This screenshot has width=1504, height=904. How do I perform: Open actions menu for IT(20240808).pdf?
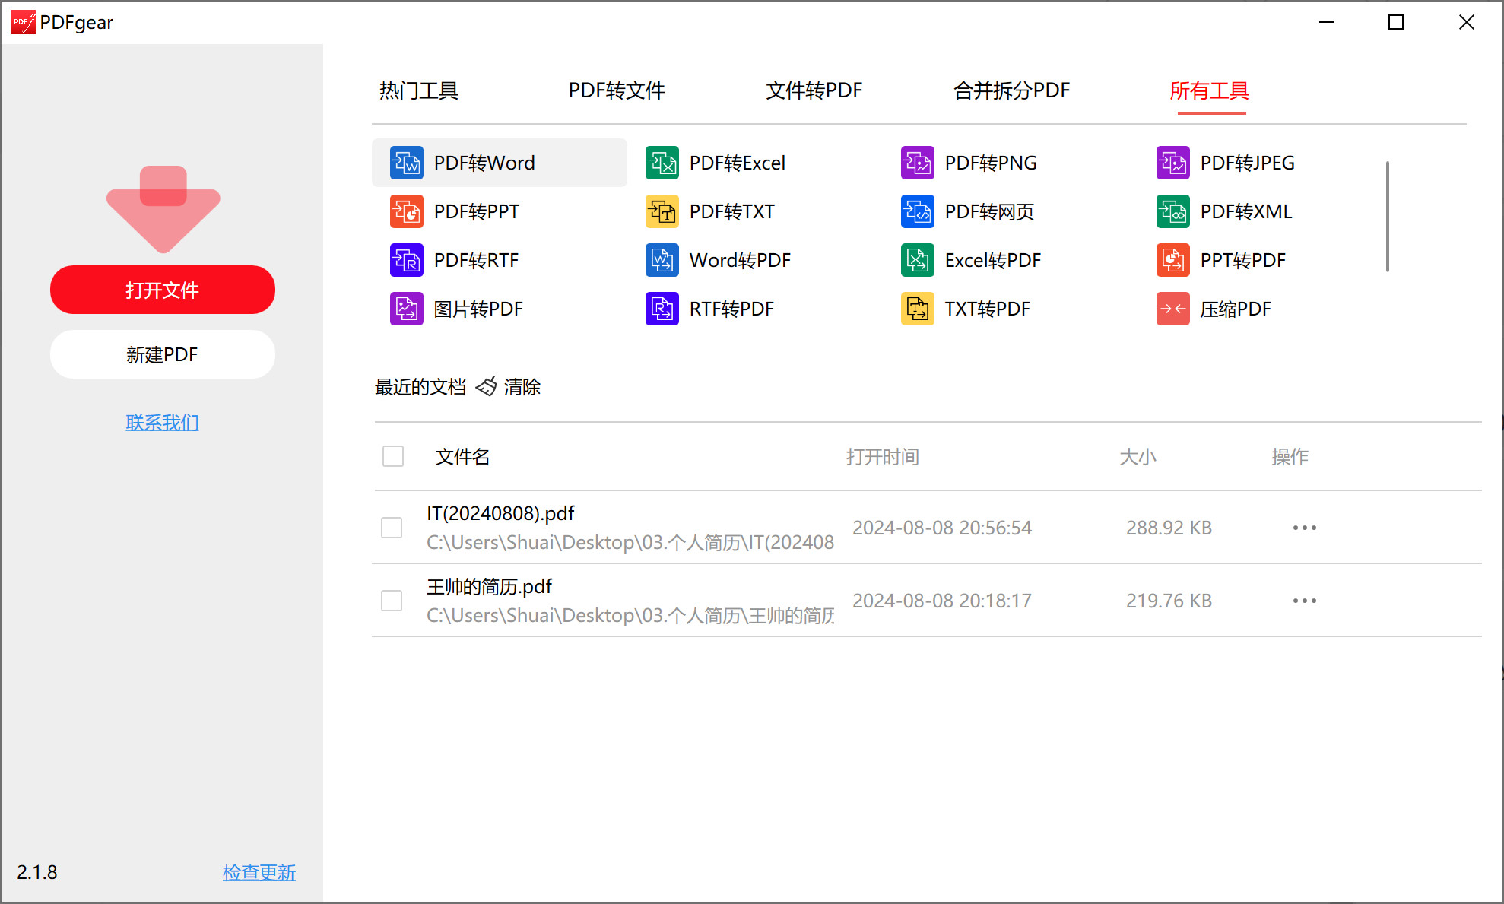pos(1304,527)
